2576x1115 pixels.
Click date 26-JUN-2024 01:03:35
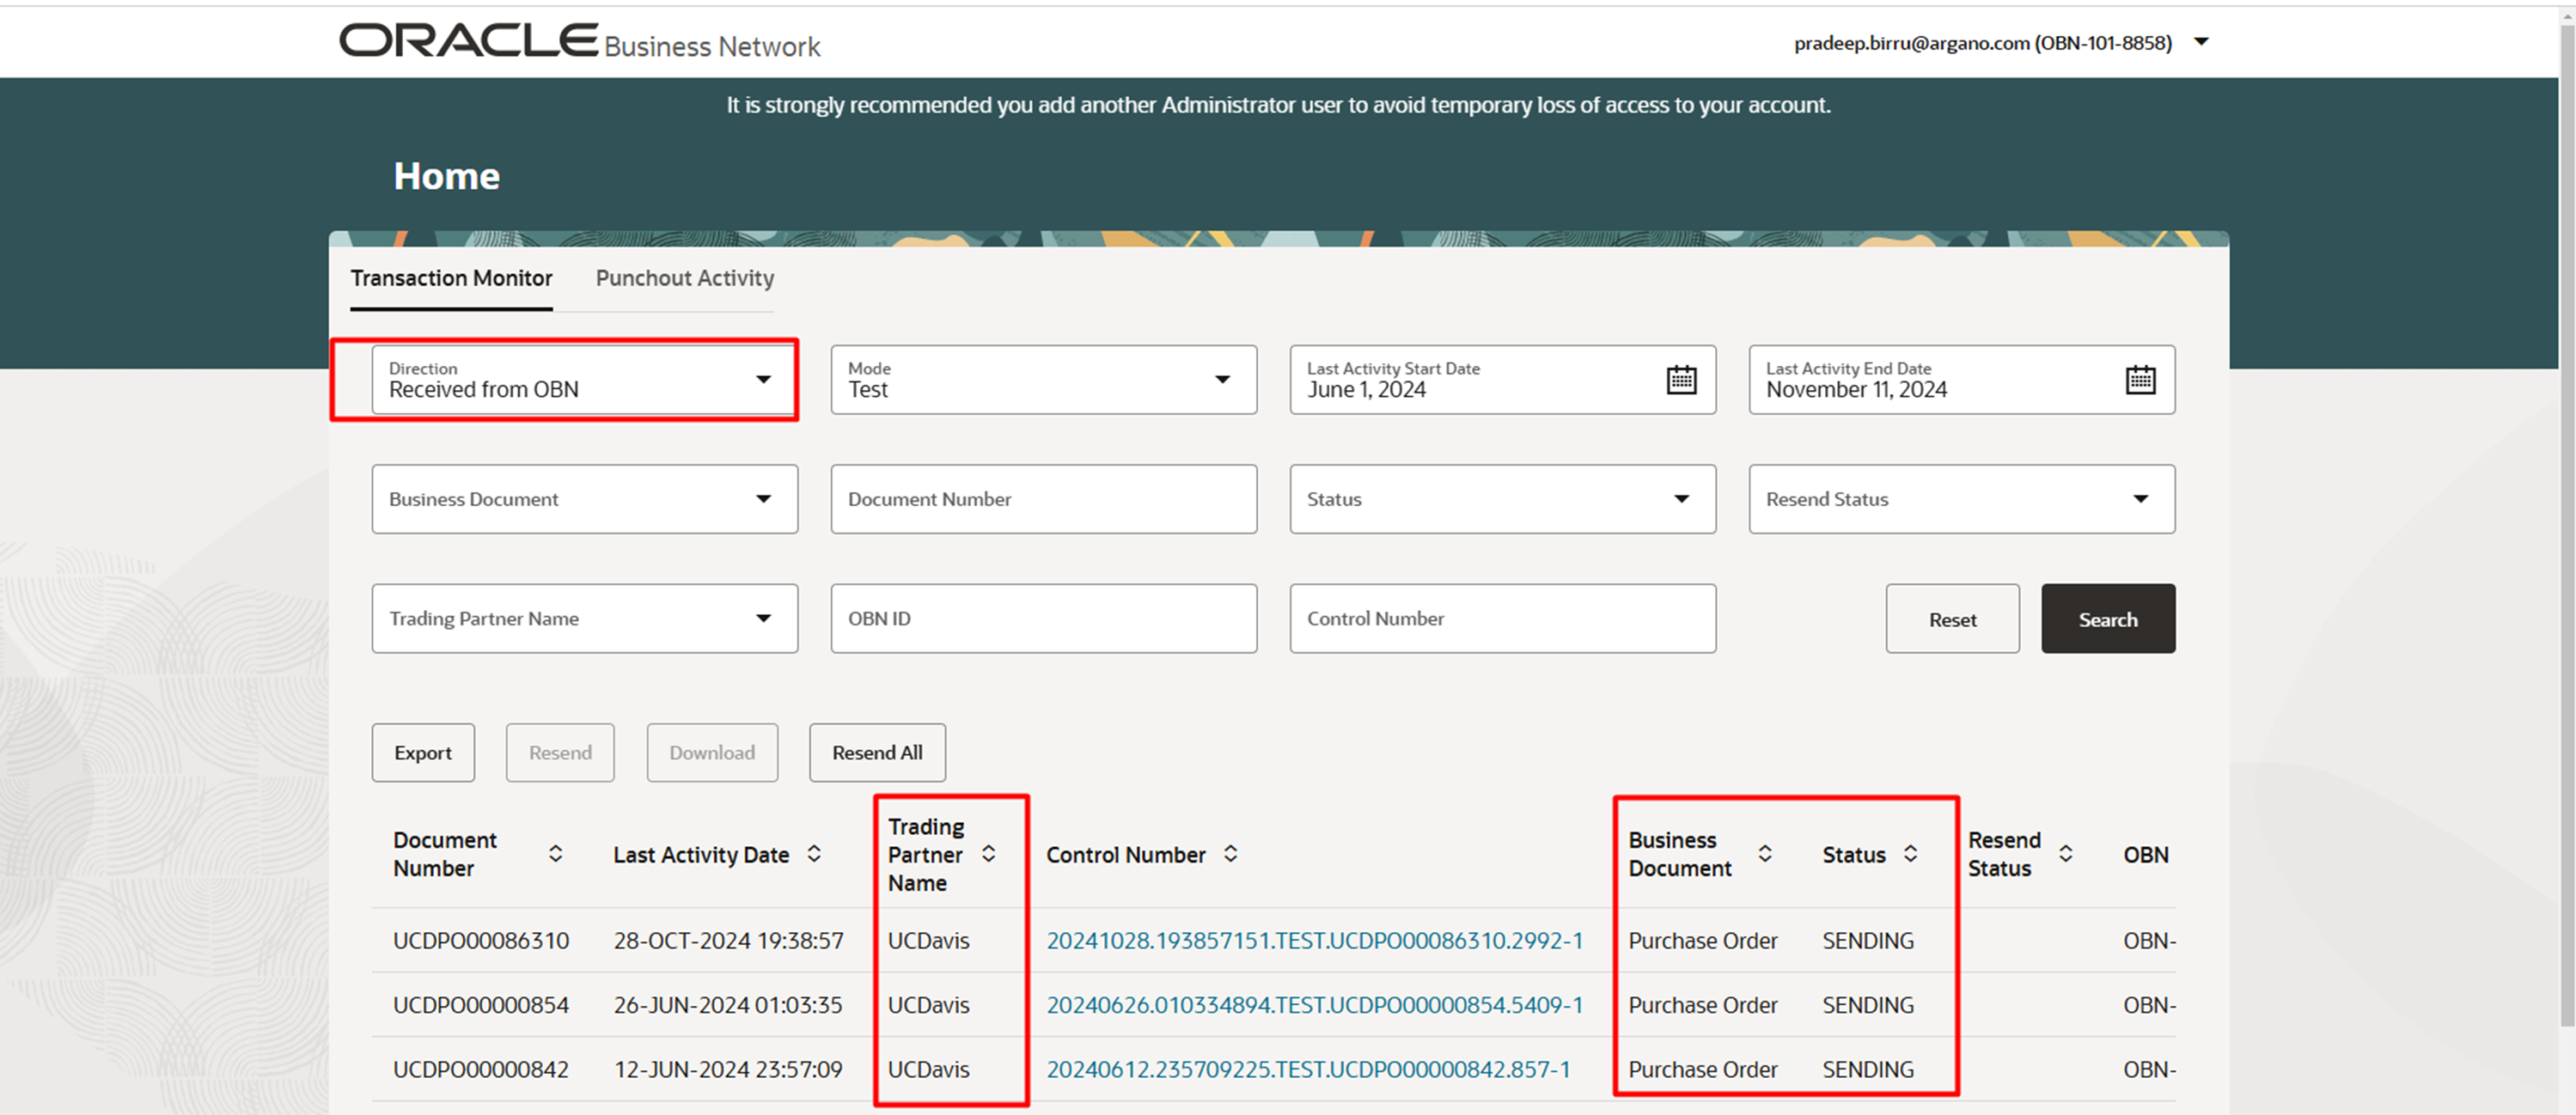pyautogui.click(x=728, y=1005)
